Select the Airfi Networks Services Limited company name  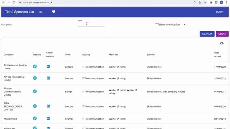click(15, 67)
